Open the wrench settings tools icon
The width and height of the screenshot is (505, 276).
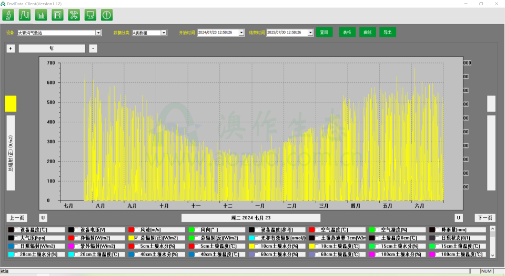click(x=74, y=15)
